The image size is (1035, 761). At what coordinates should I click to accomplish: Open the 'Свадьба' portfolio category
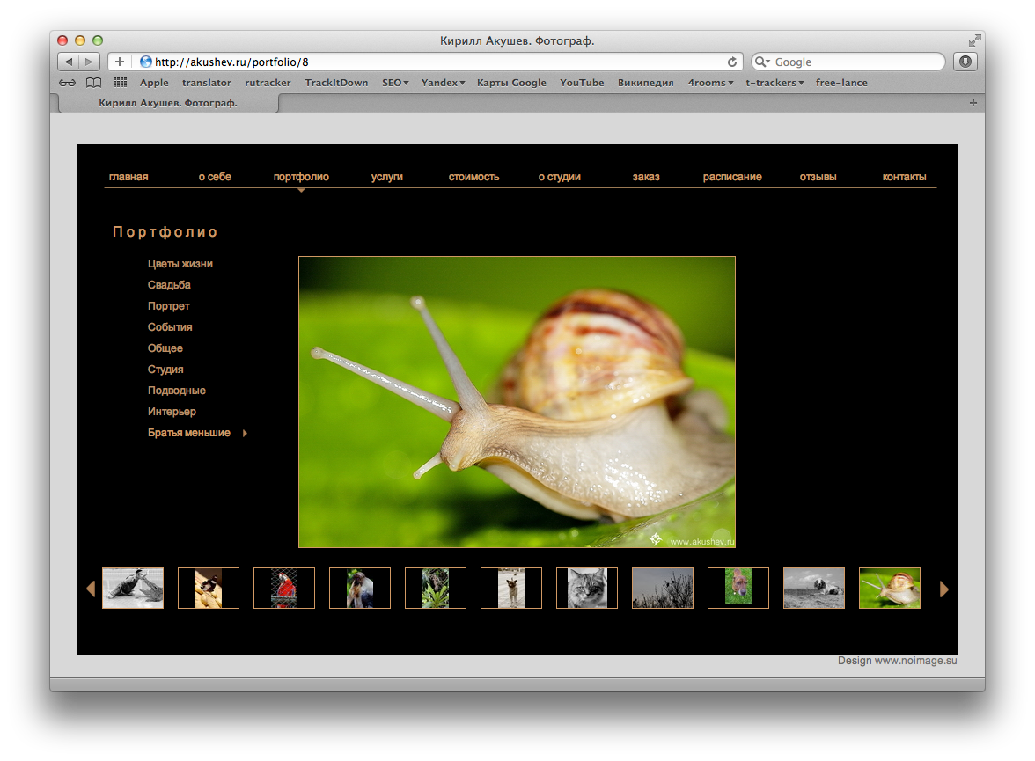169,285
